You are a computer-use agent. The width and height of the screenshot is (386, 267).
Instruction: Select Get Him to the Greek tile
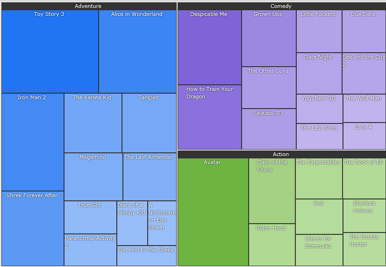(147, 256)
